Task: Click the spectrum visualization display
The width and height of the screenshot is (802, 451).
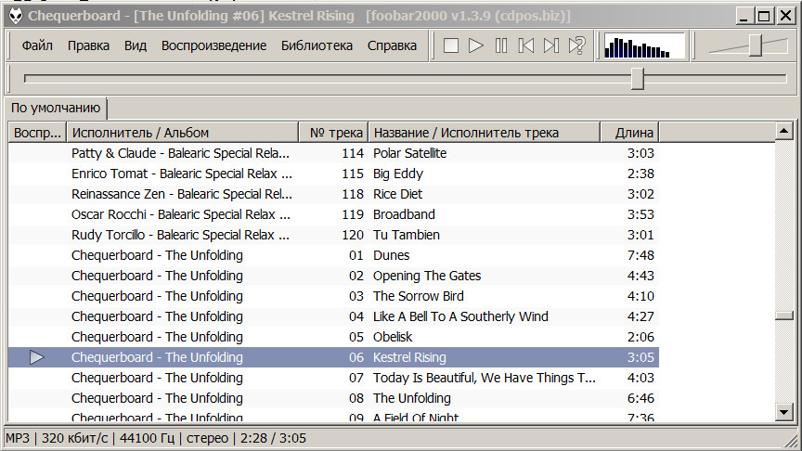Action: [643, 45]
